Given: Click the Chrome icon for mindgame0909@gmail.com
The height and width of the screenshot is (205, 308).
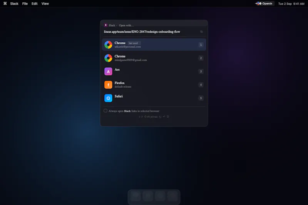Looking at the screenshot, I should tap(108, 58).
